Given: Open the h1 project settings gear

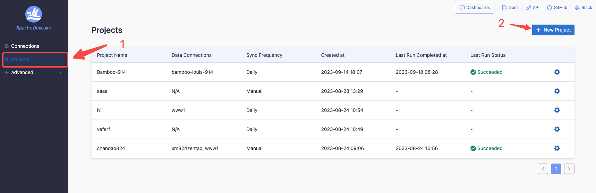Looking at the screenshot, I should pos(557,110).
